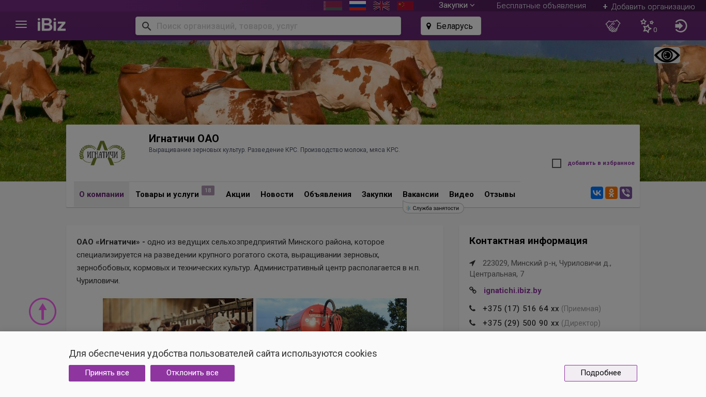
Task: Open the red tanker machinery photo
Action: [331, 315]
